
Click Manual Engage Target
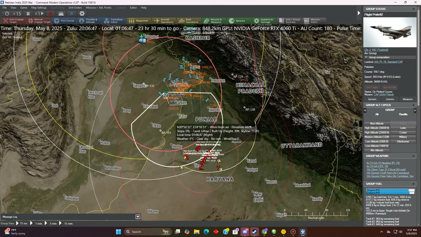[x=39, y=21]
